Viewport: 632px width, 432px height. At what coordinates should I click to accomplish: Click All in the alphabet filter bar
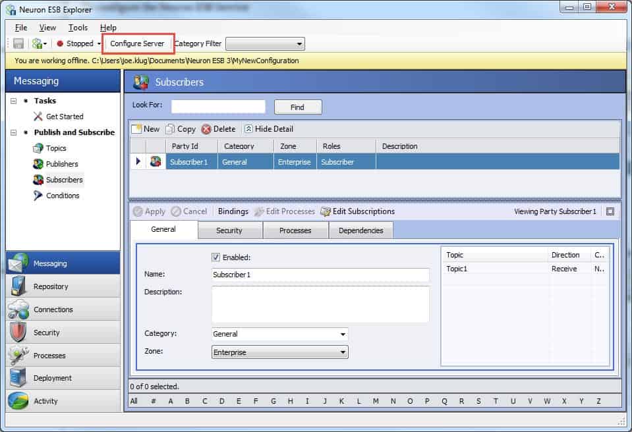coord(134,401)
